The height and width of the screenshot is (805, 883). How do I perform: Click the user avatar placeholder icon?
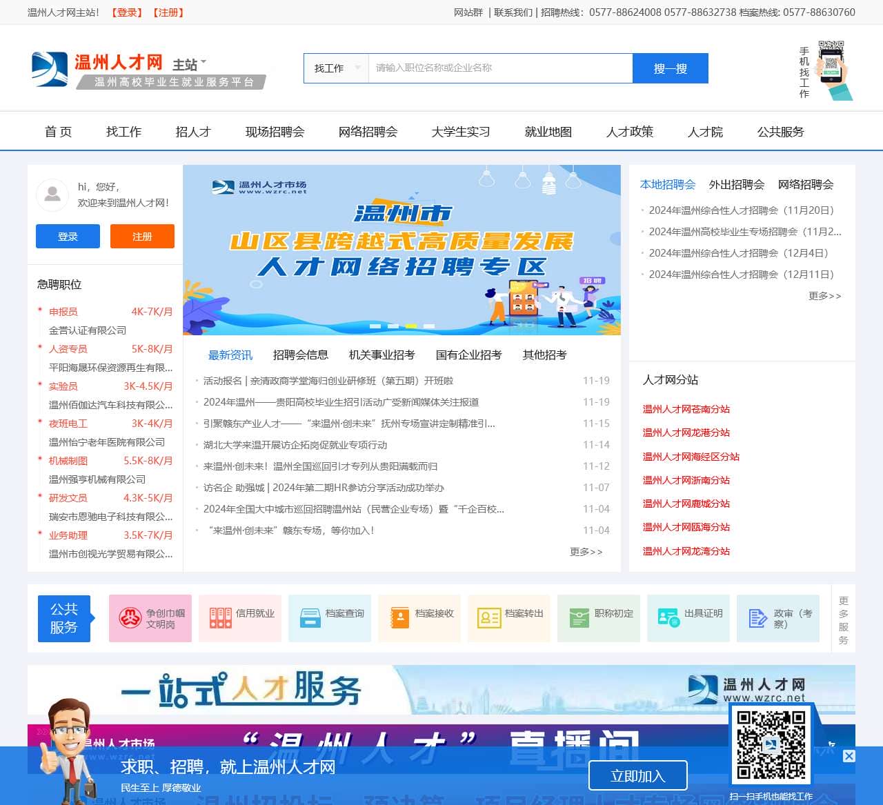[x=52, y=195]
